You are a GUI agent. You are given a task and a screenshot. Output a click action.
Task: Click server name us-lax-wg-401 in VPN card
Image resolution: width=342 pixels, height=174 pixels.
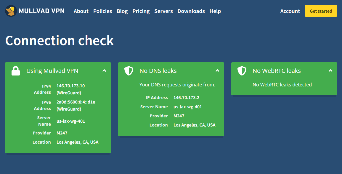71,121
